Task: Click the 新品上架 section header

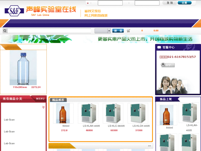Action: tap(166, 99)
